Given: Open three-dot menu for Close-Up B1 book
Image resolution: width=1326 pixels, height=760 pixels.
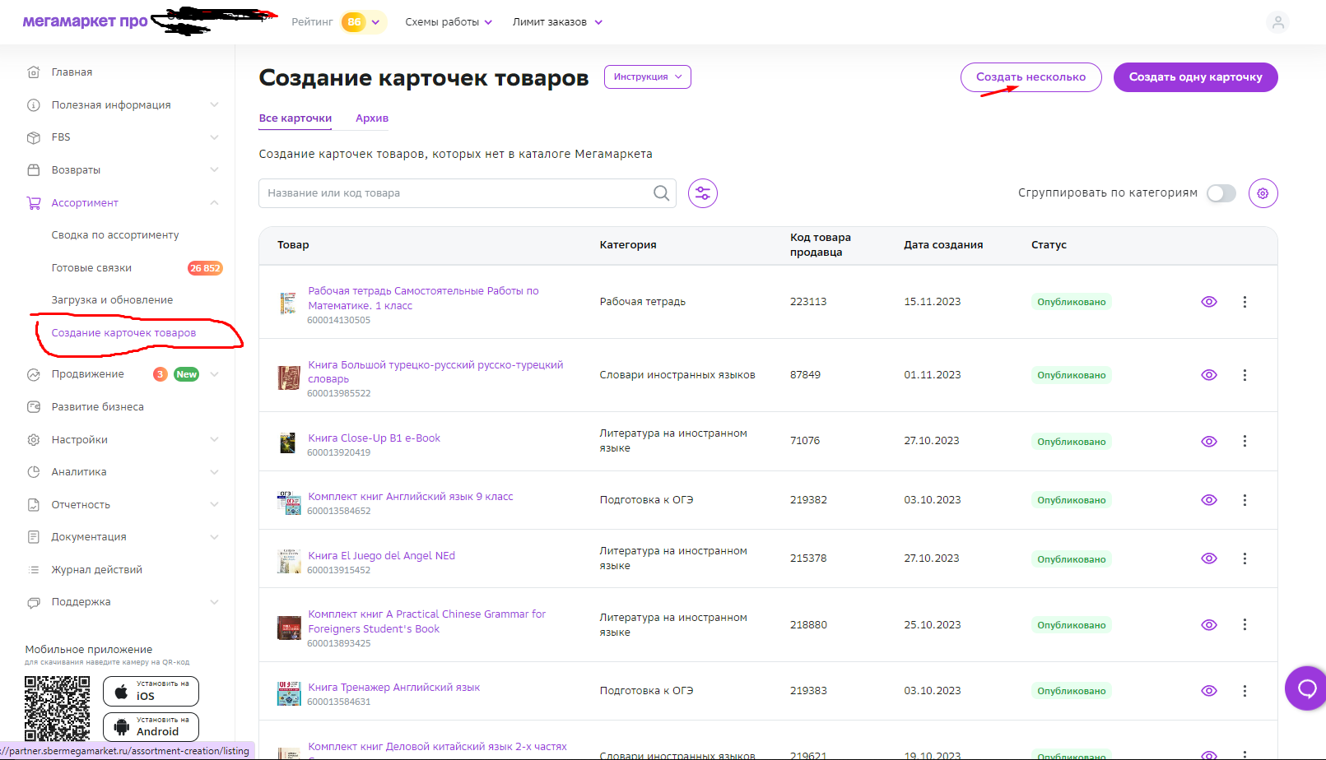Looking at the screenshot, I should [1245, 442].
